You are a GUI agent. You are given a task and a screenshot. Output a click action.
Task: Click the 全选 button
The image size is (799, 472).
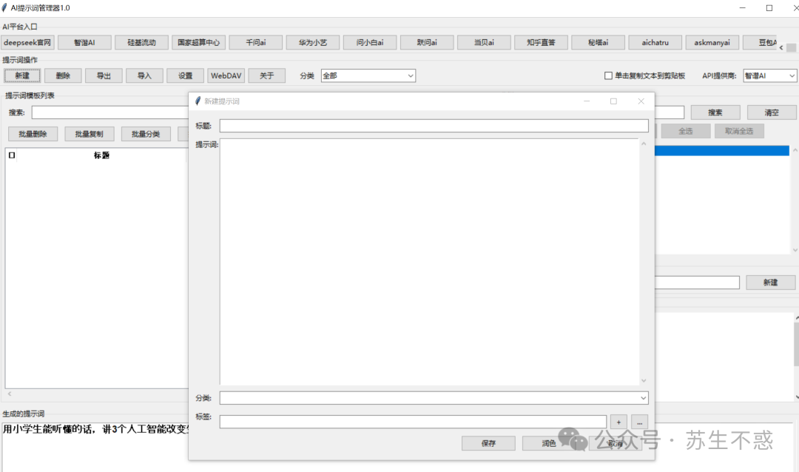pos(686,131)
